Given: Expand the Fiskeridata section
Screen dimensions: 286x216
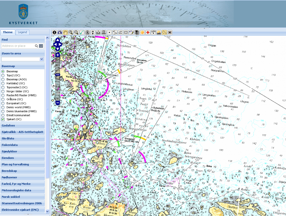Looking at the screenshot, I should coord(22,145).
